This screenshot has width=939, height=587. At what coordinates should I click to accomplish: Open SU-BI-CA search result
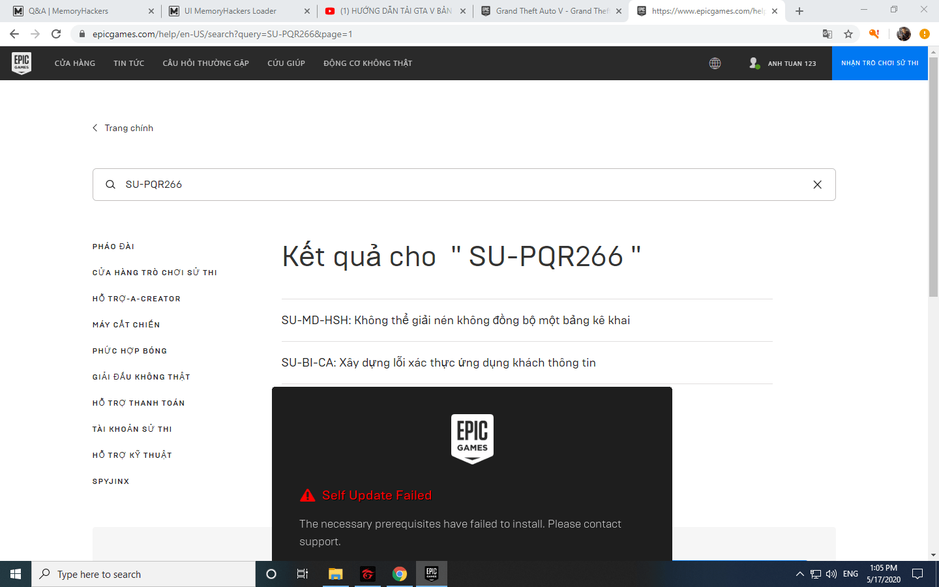click(x=439, y=363)
